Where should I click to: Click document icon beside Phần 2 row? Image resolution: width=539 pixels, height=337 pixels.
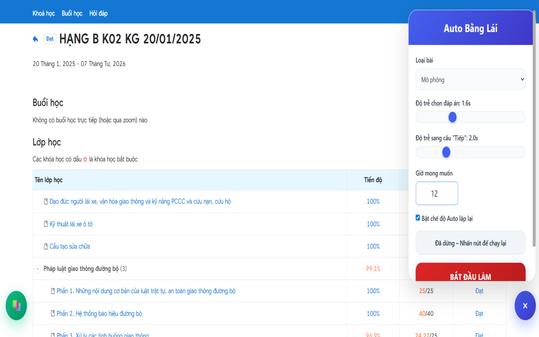click(53, 313)
